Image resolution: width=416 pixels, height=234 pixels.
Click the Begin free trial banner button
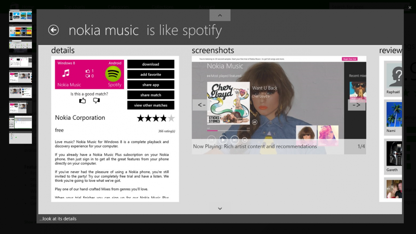pyautogui.click(x=349, y=59)
